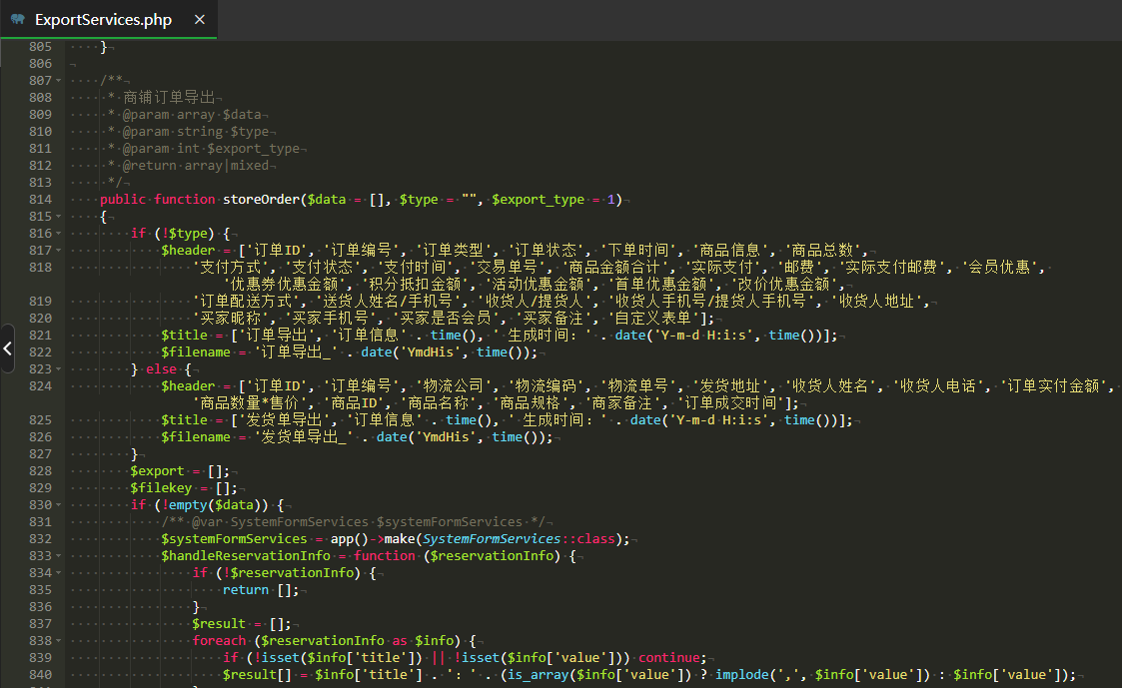The image size is (1122, 688).
Task: Collapse the else block at line 823
Action: point(59,369)
